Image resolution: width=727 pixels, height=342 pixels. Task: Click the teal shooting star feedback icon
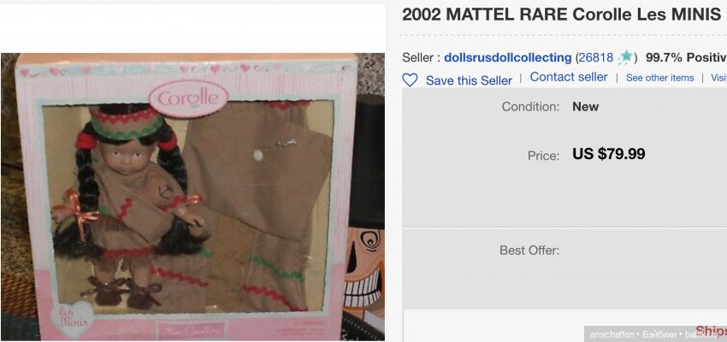tap(625, 57)
